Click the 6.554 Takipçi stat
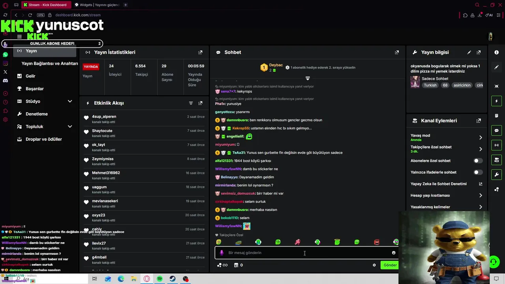The image size is (505, 284). [142, 70]
